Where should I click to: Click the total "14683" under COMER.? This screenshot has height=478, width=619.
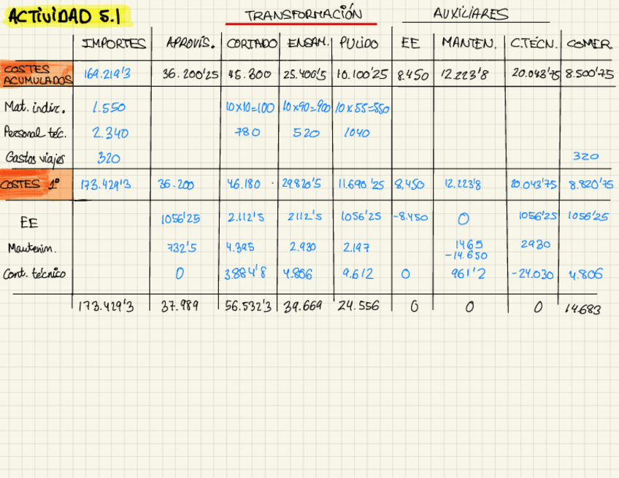583,309
